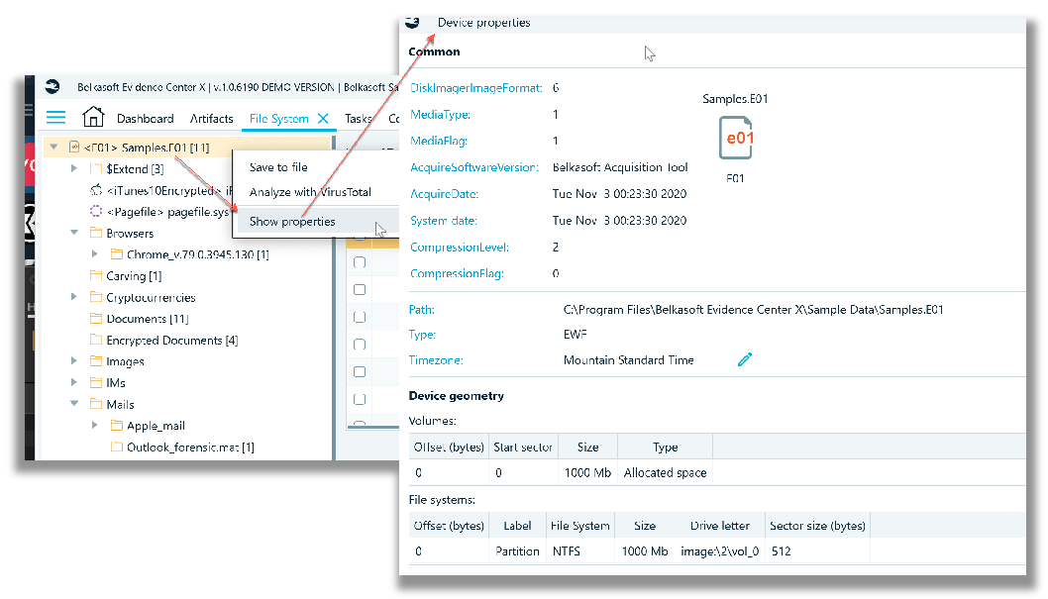Collapse the Mails node
1048x599 pixels.
(74, 403)
